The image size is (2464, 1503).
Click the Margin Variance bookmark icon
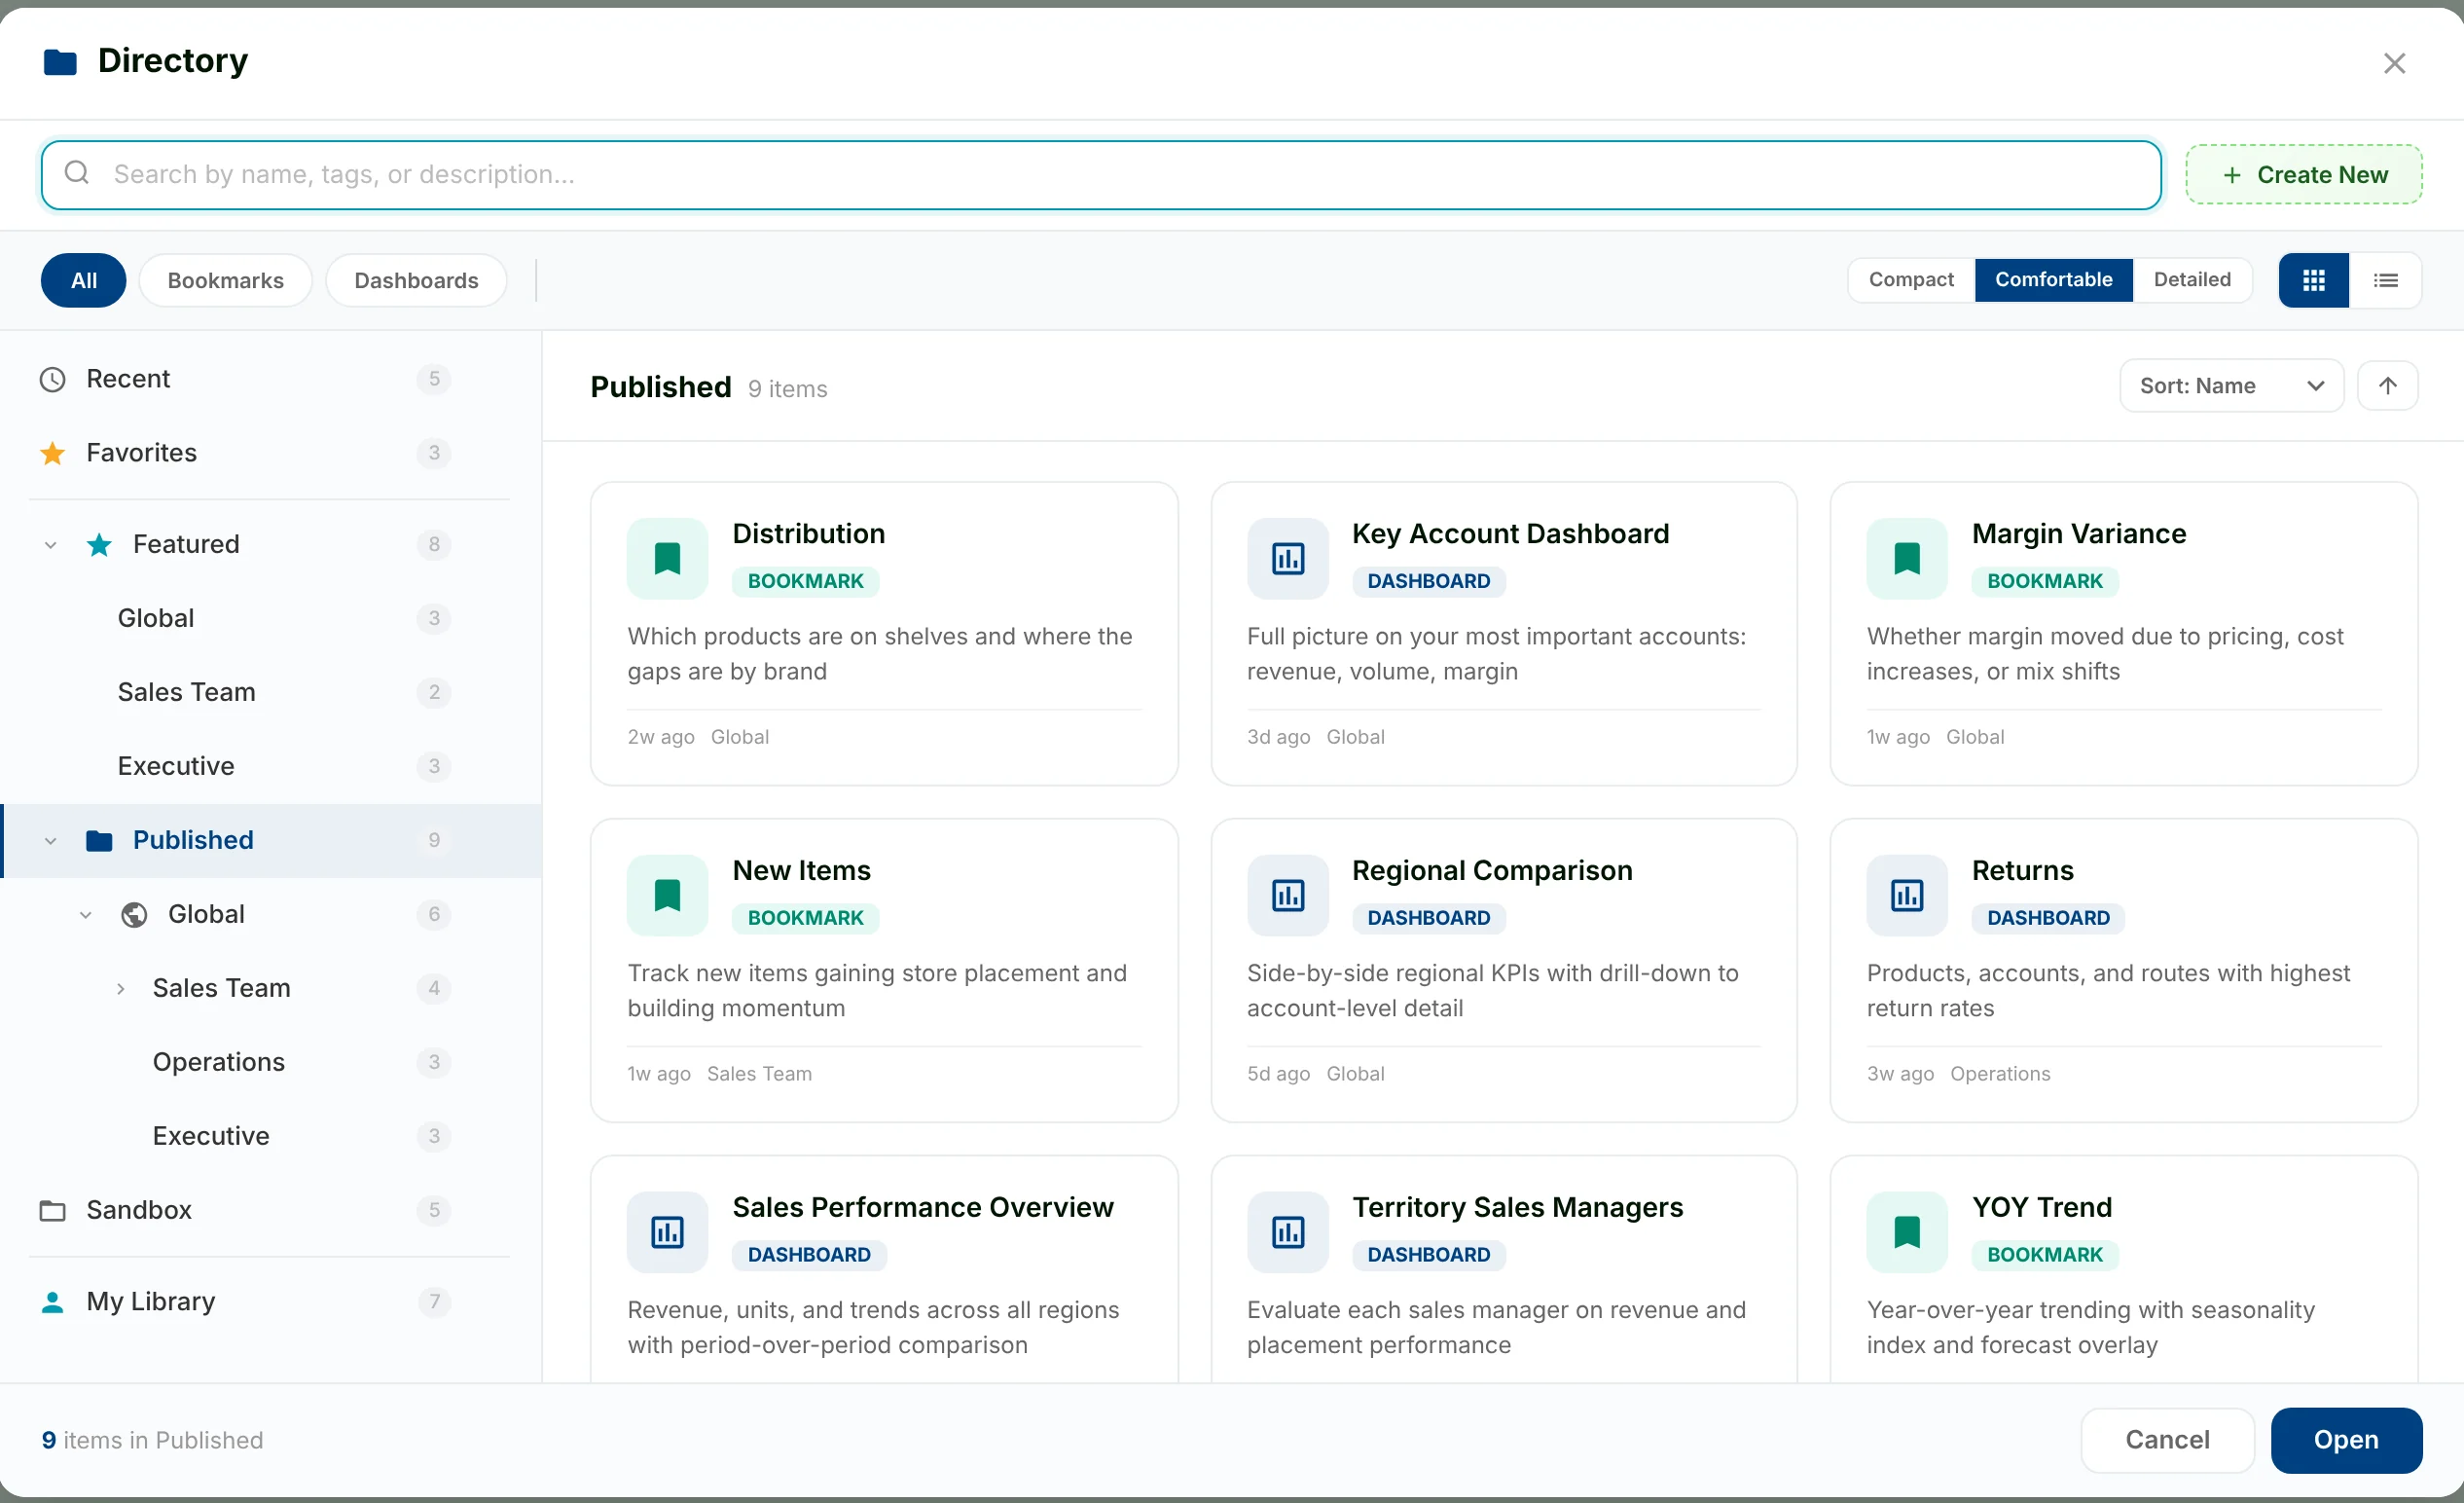1906,558
